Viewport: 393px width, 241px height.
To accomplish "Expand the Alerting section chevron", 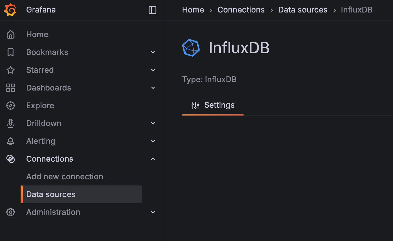I will [x=153, y=141].
